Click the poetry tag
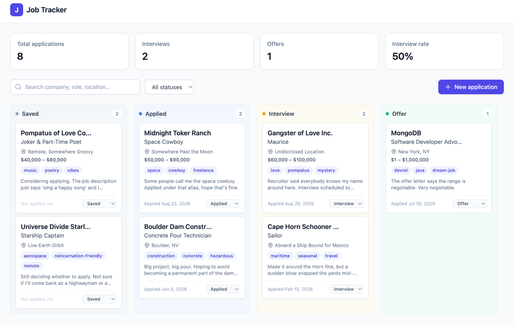This screenshot has height=325, width=514. pos(52,170)
